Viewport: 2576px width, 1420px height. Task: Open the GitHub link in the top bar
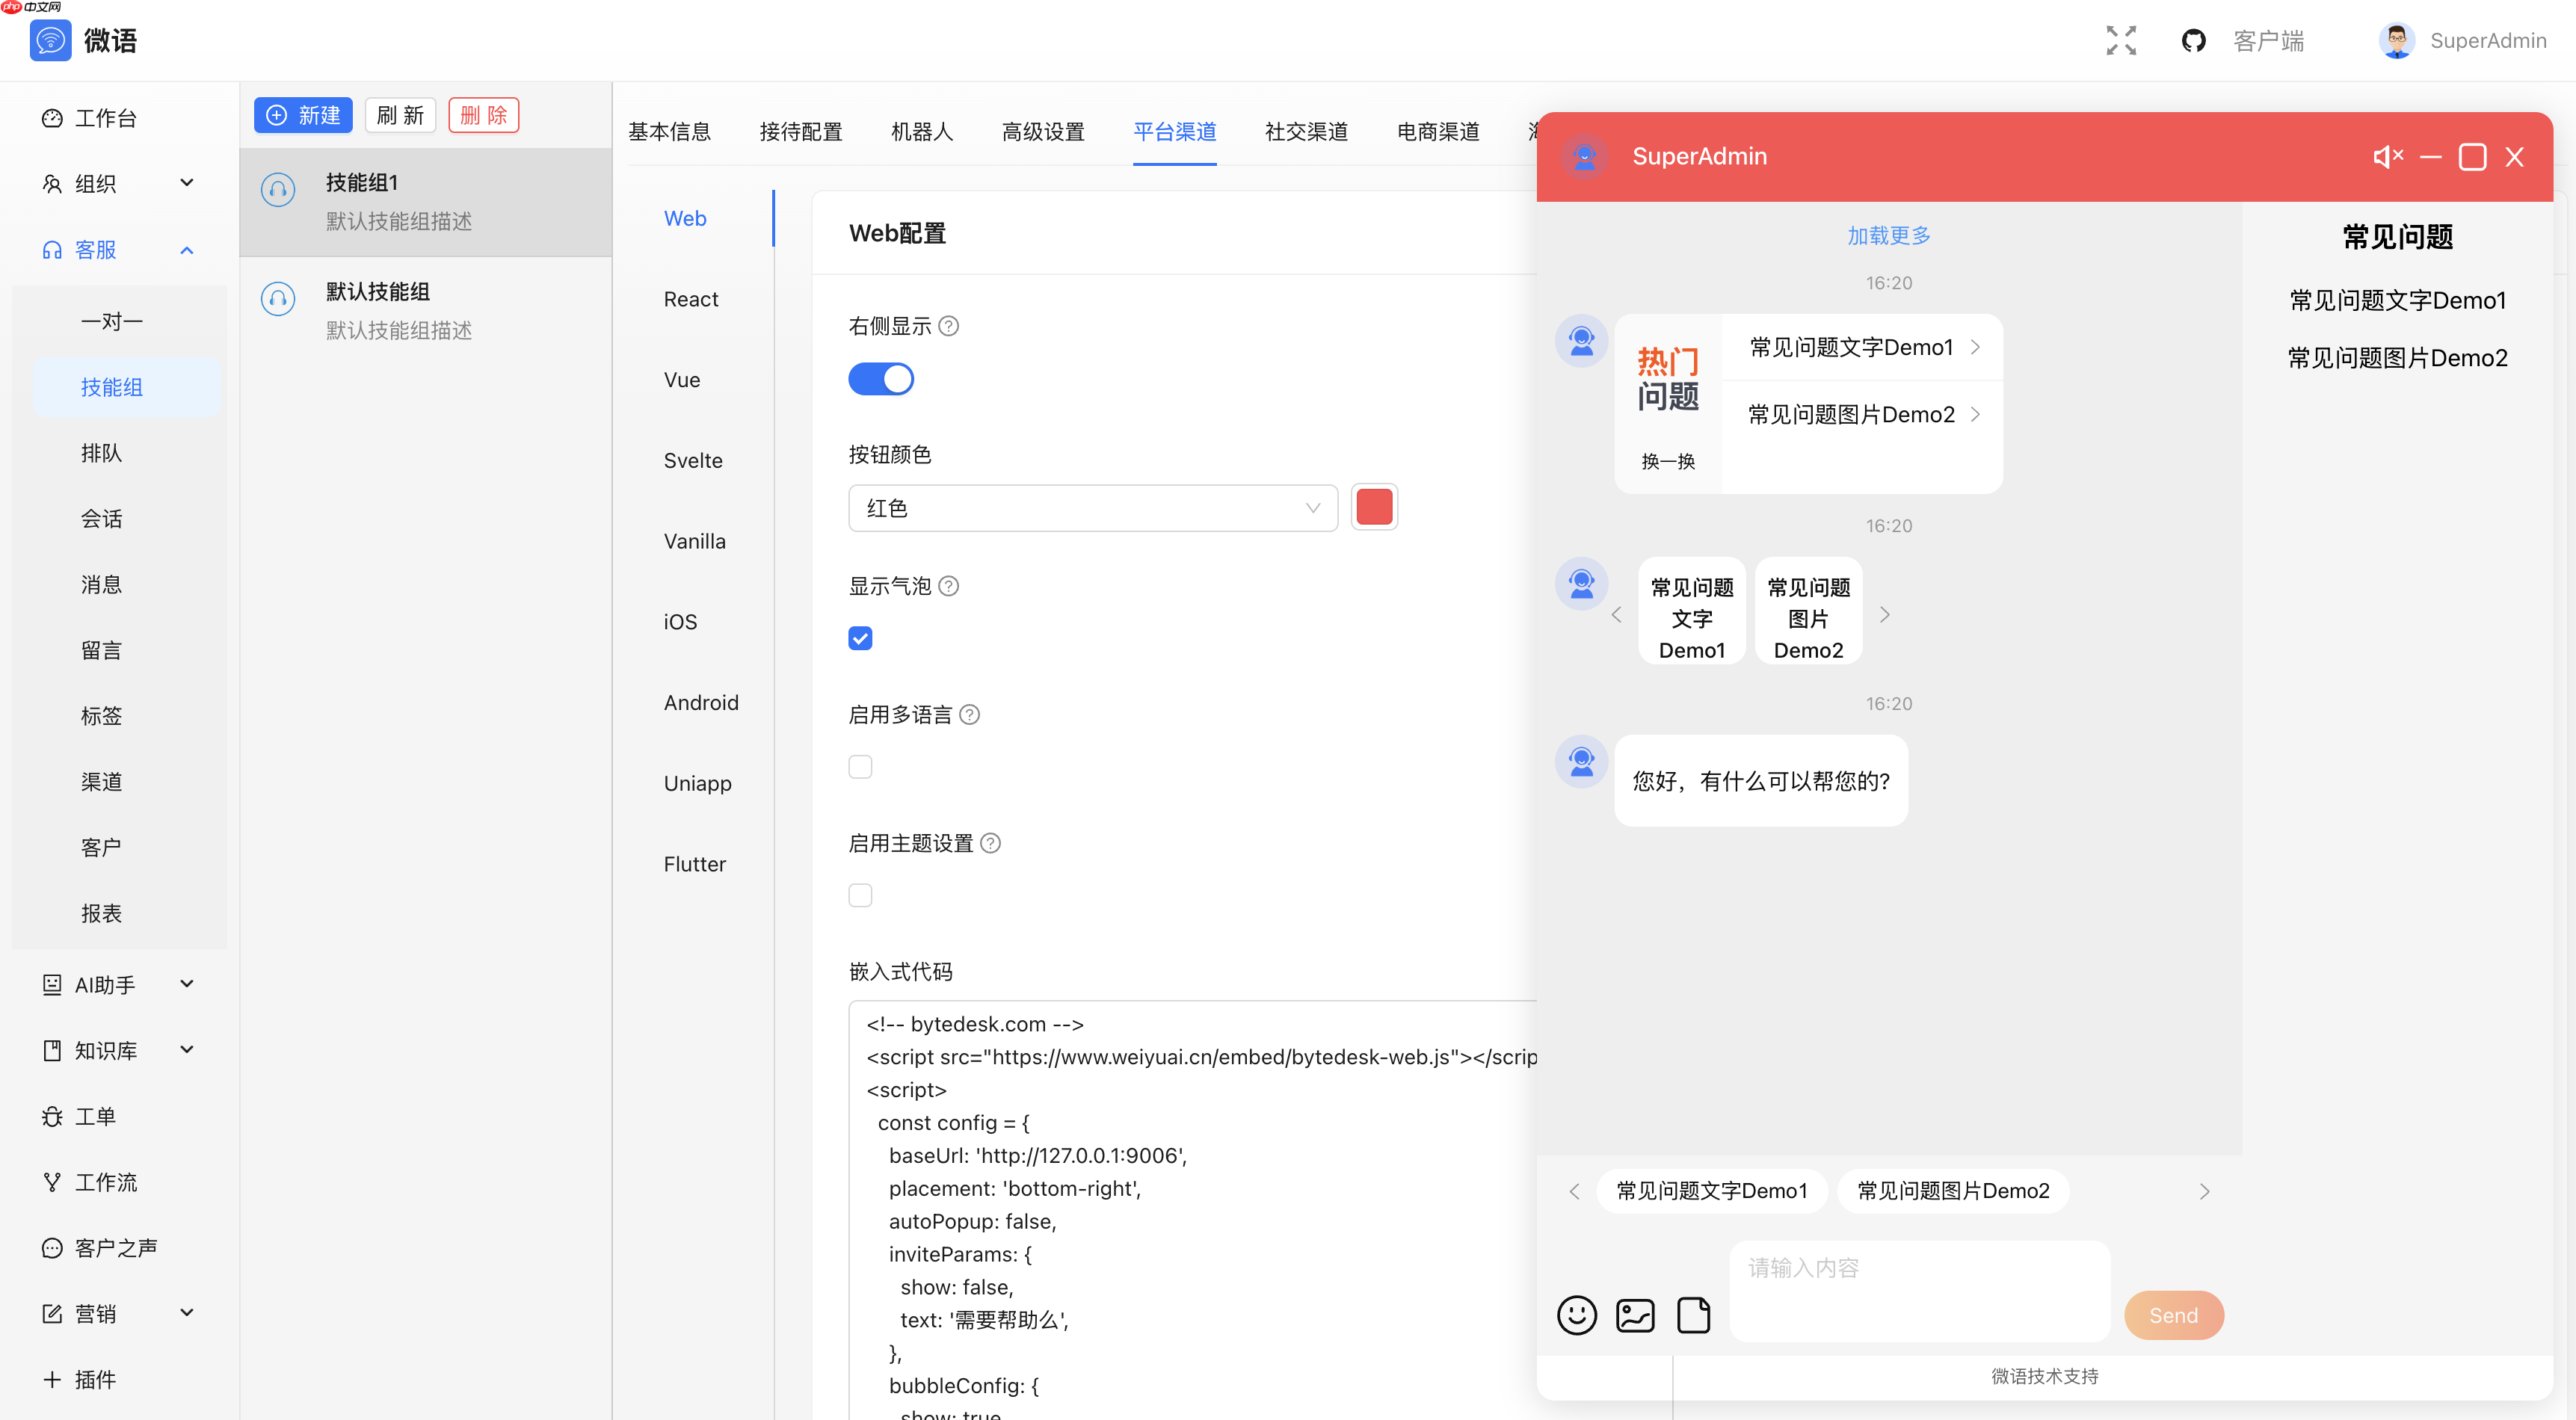pyautogui.click(x=2194, y=40)
